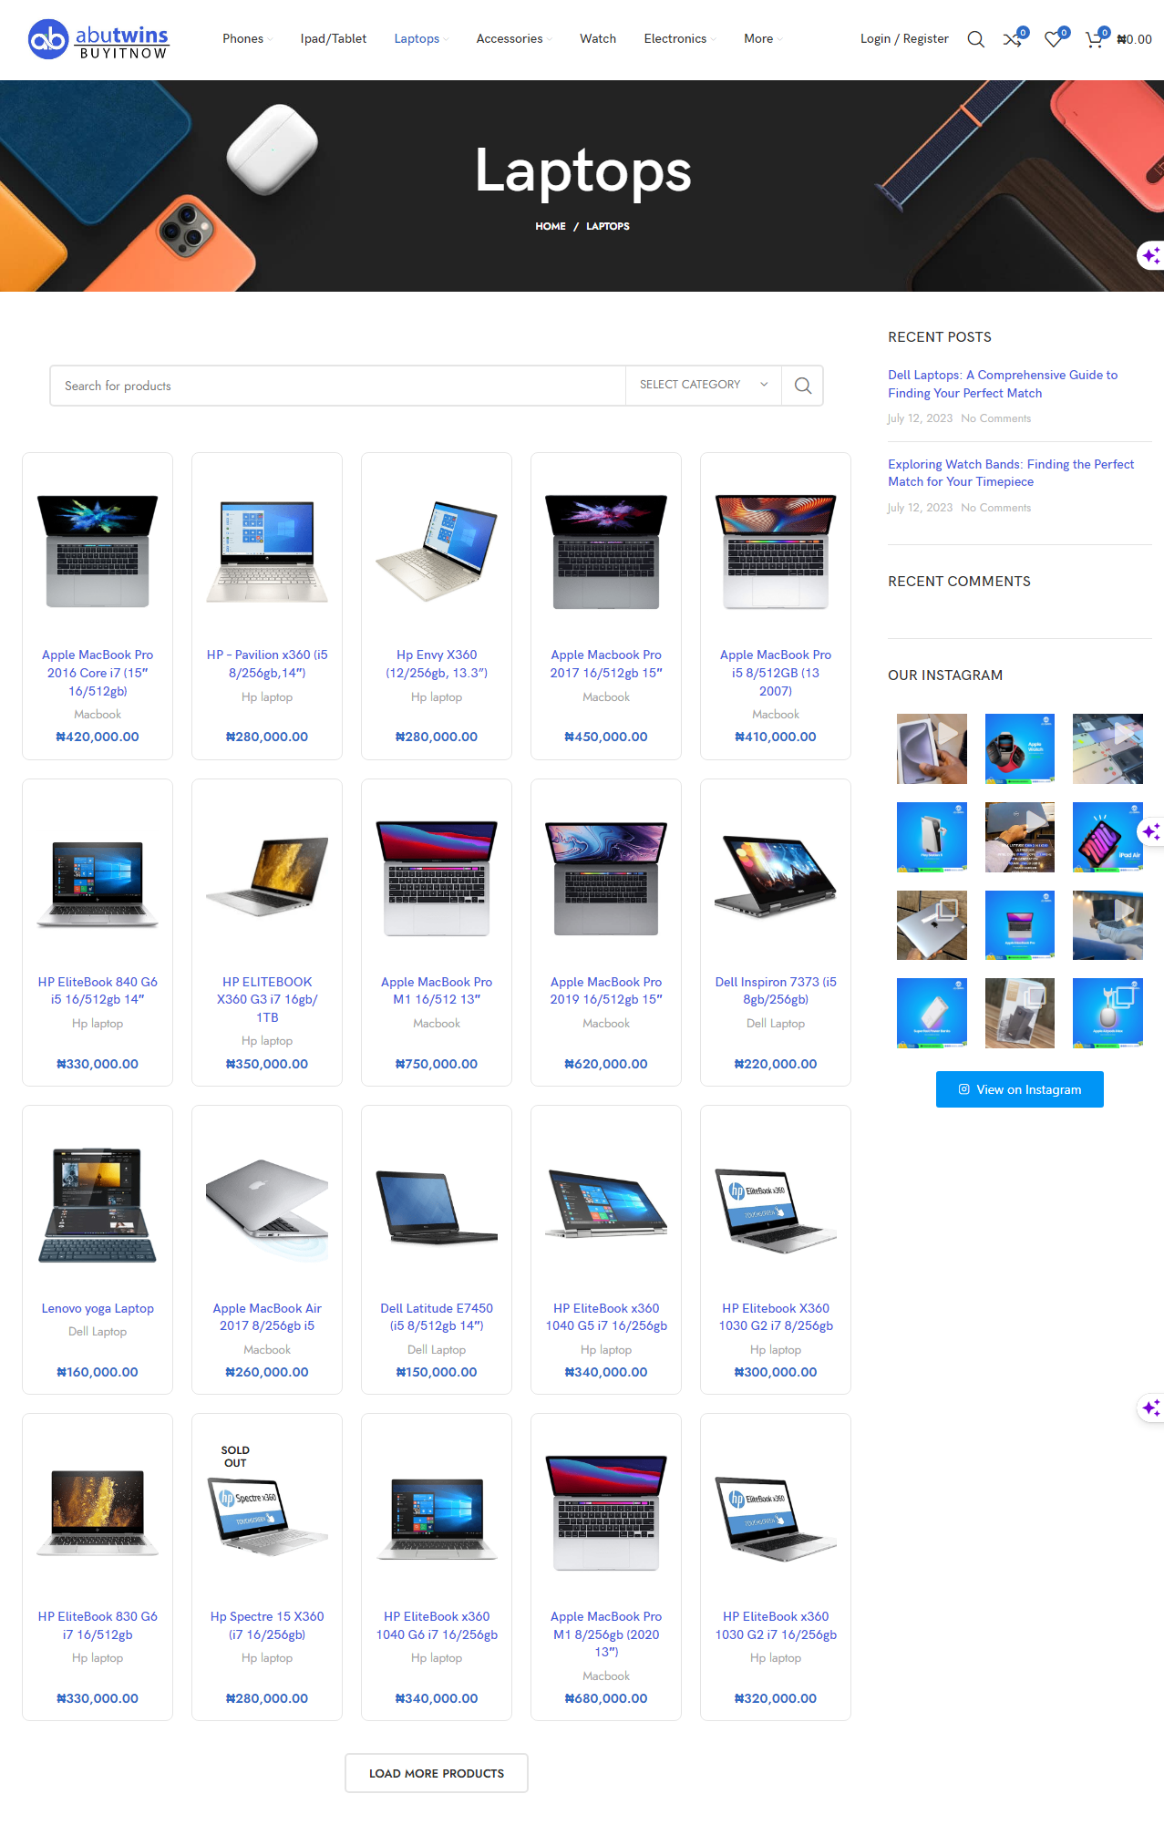1164x1825 pixels.
Task: Open the wishlist heart icon
Action: [1053, 39]
